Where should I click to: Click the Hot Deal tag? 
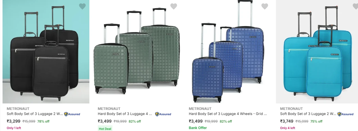click(105, 129)
